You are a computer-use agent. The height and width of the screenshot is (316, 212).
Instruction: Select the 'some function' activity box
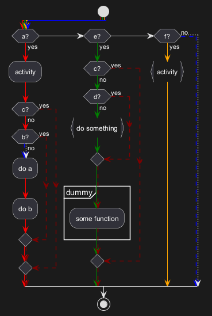(97, 218)
